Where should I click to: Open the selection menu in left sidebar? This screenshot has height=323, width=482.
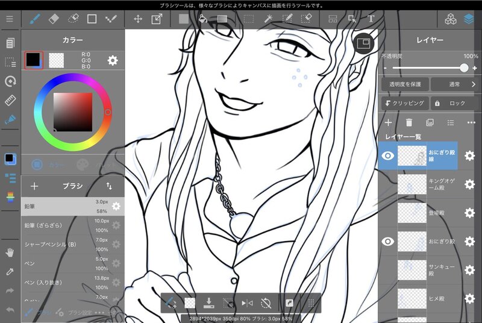click(x=10, y=62)
